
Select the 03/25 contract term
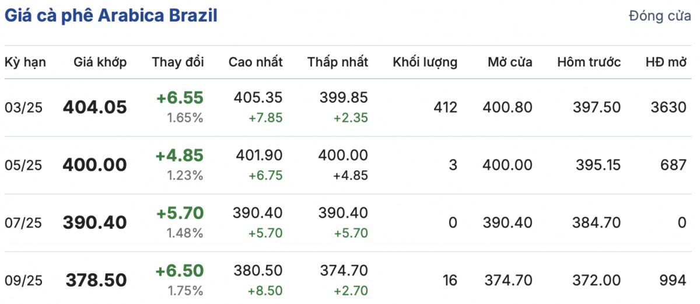(23, 108)
